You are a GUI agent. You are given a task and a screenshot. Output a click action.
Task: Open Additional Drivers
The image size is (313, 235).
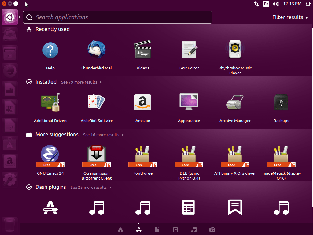50,102
